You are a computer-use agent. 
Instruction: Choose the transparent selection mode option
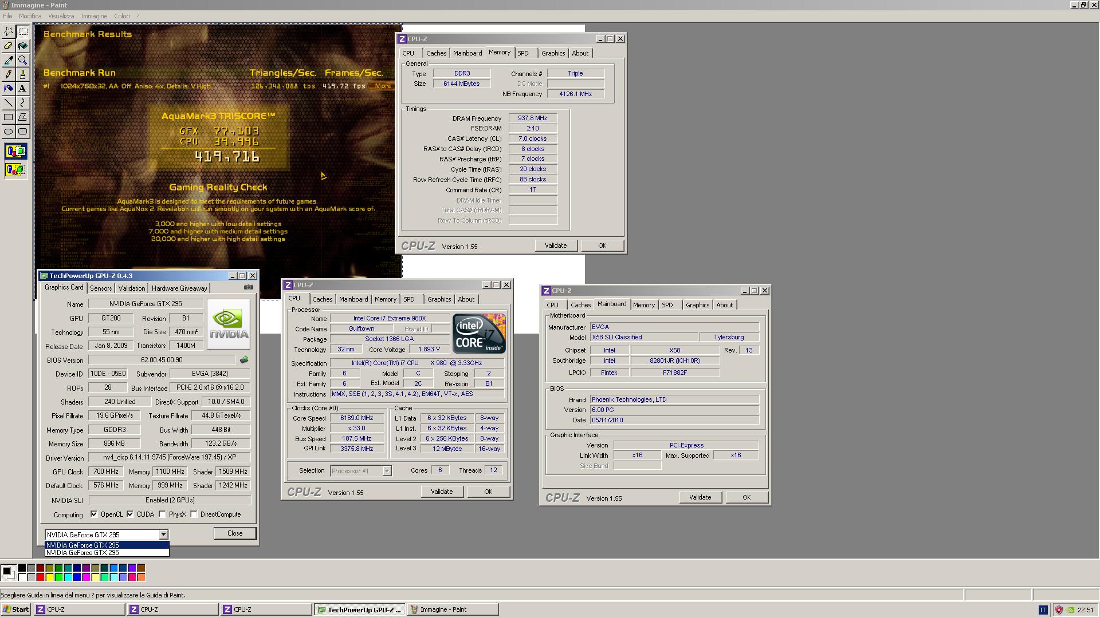[x=15, y=170]
